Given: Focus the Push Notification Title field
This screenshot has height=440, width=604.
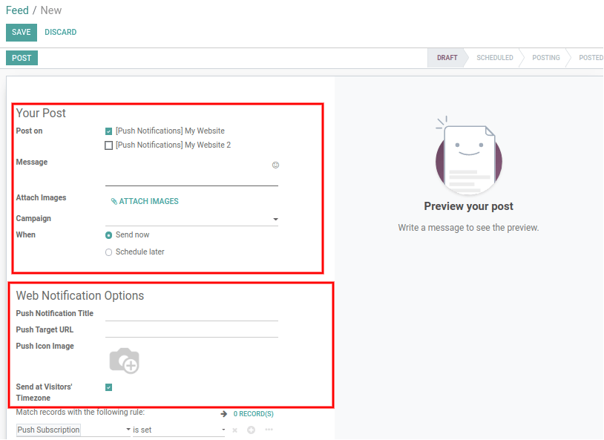Looking at the screenshot, I should click(191, 314).
